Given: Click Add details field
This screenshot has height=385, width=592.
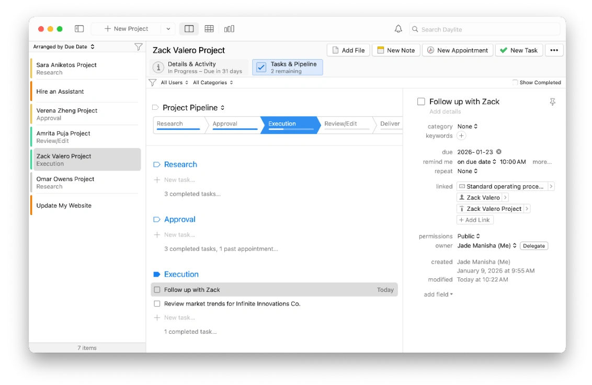Looking at the screenshot, I should [445, 111].
